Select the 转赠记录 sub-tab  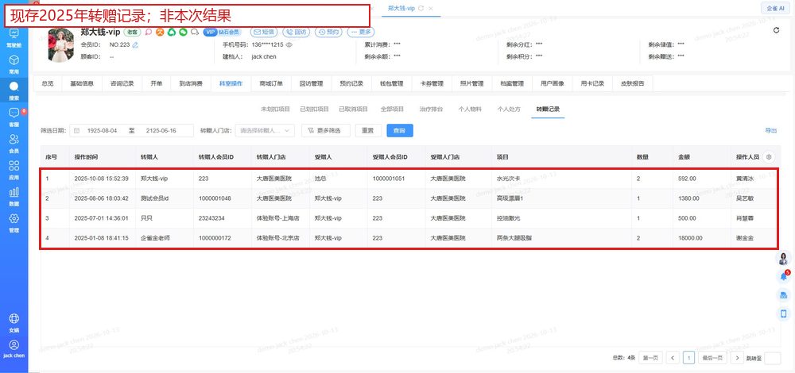[548, 110]
